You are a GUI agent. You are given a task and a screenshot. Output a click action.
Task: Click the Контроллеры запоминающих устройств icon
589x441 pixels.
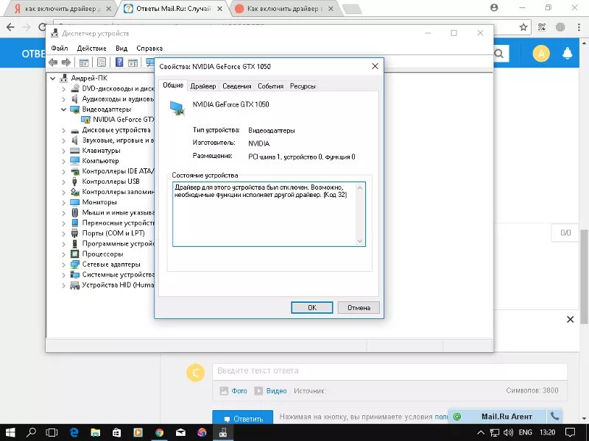[75, 192]
